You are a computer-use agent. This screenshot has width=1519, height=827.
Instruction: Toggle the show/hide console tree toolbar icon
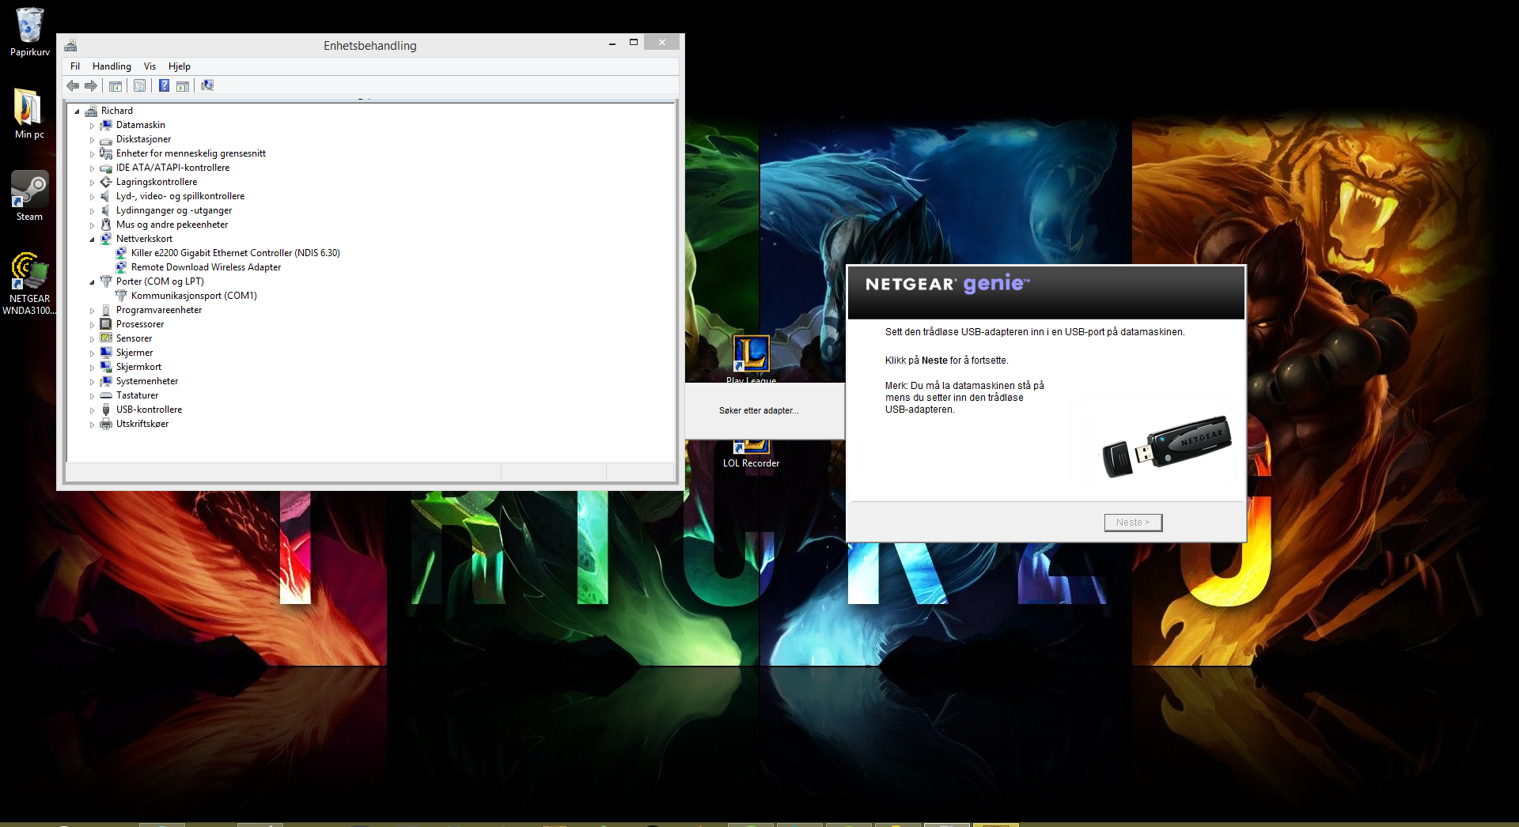(x=116, y=85)
